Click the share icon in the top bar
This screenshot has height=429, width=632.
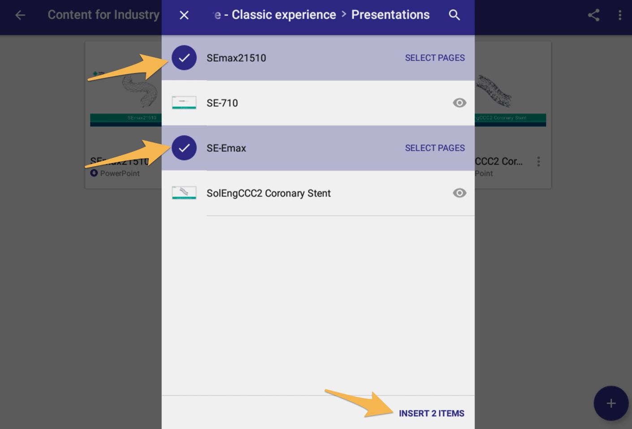coord(593,15)
